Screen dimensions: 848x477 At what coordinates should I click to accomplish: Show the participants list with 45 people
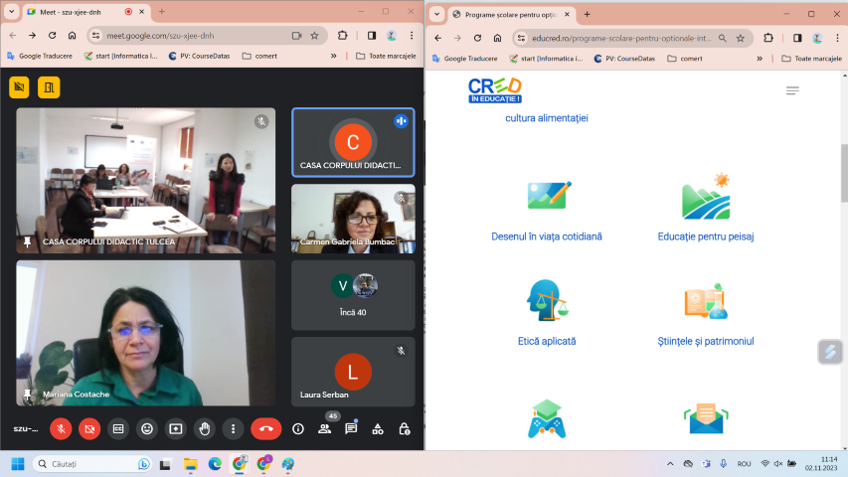tap(324, 429)
